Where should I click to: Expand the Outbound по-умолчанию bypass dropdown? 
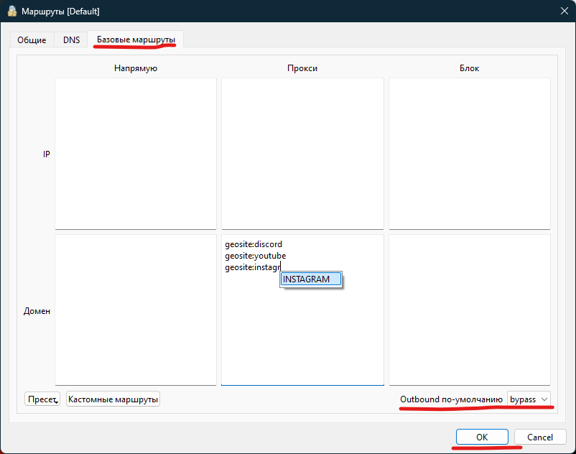(x=529, y=399)
